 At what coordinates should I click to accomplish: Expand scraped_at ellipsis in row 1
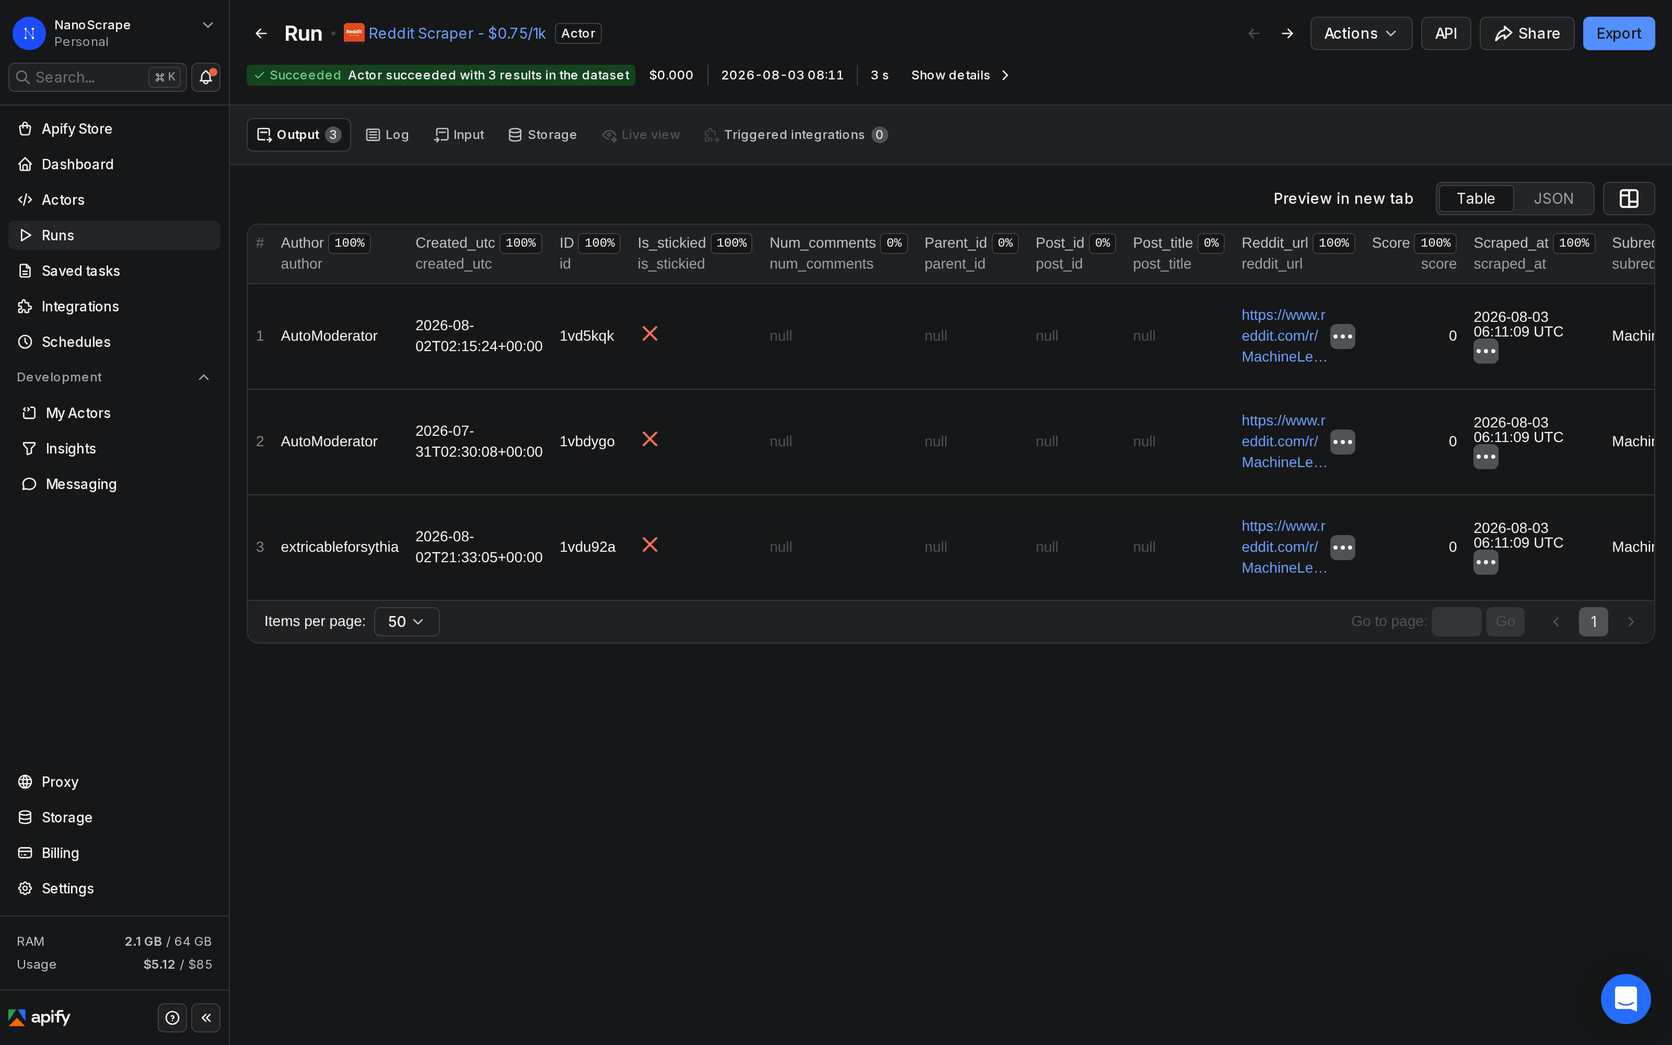click(x=1485, y=351)
